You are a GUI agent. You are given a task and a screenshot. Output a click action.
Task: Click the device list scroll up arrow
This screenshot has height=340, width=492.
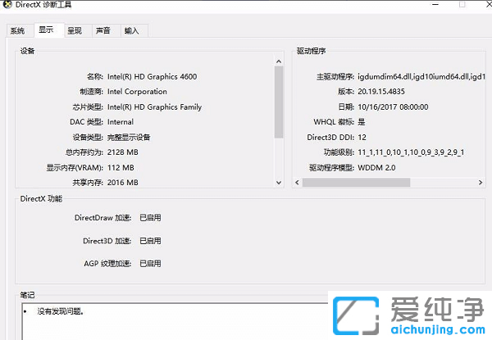click(279, 61)
